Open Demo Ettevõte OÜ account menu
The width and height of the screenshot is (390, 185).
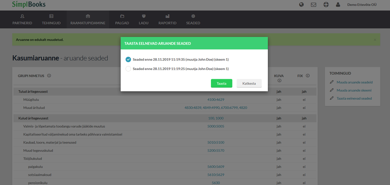(362, 4)
